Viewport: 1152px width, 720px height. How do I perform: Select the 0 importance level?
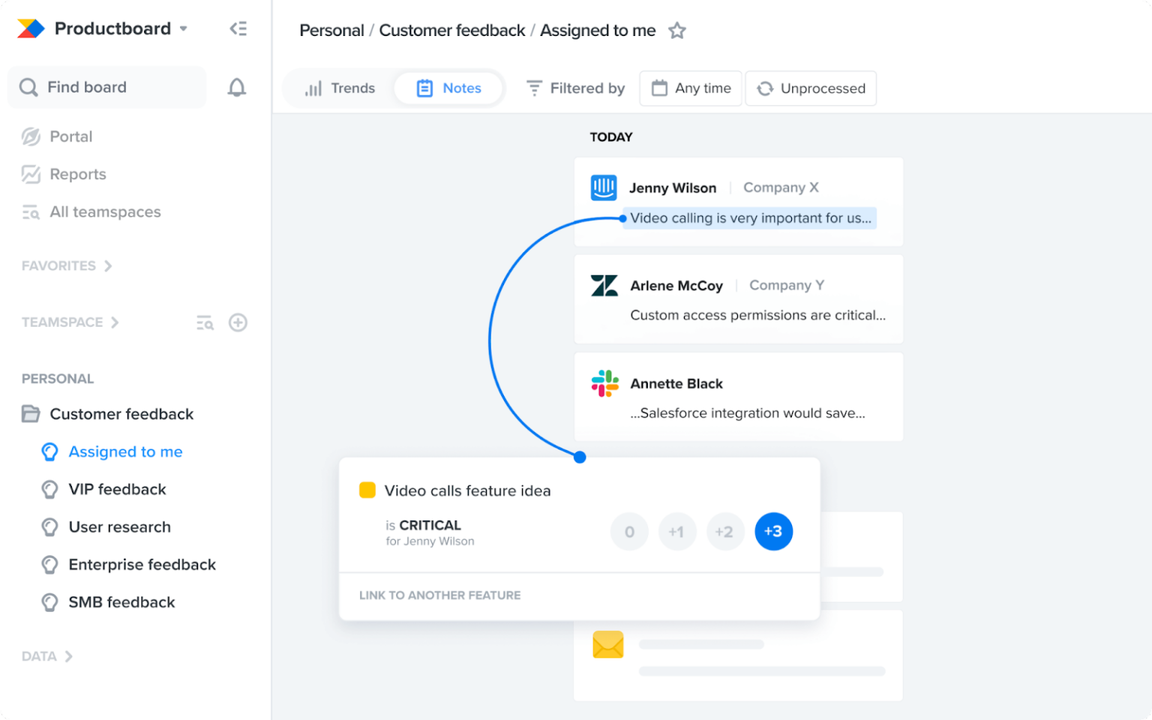629,531
